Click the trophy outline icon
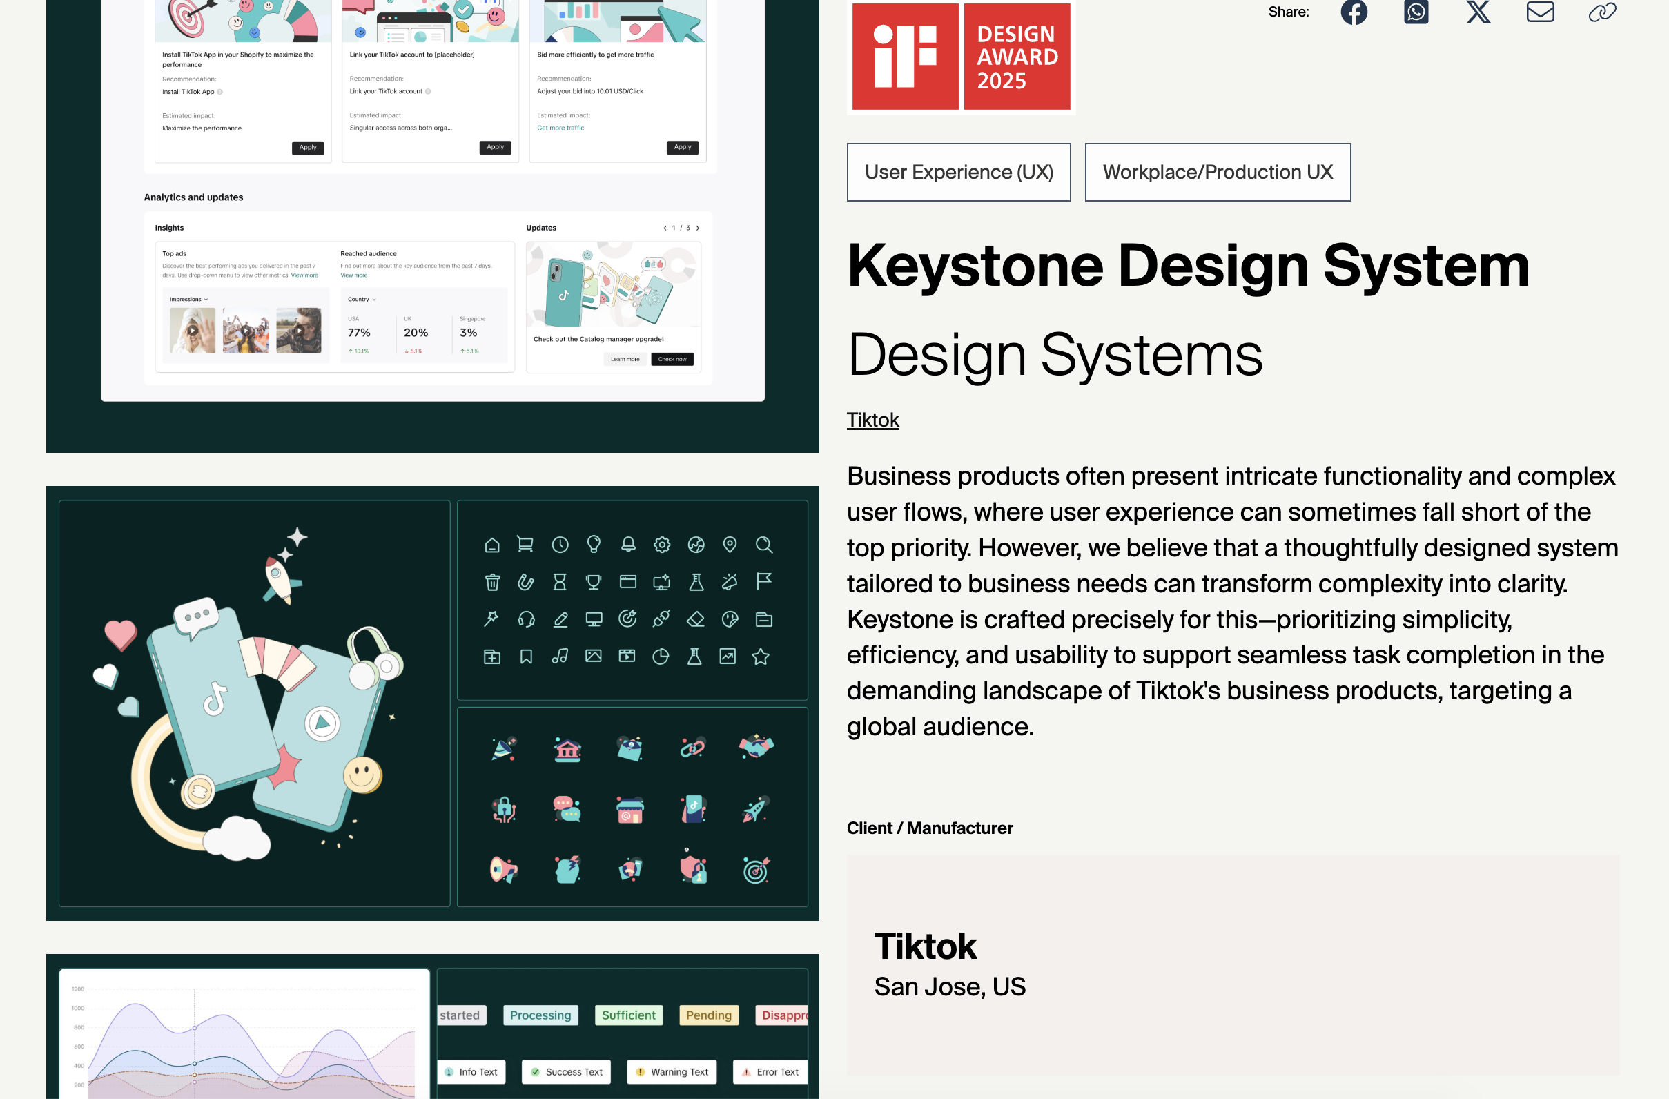Image resolution: width=1669 pixels, height=1099 pixels. pos(594,582)
